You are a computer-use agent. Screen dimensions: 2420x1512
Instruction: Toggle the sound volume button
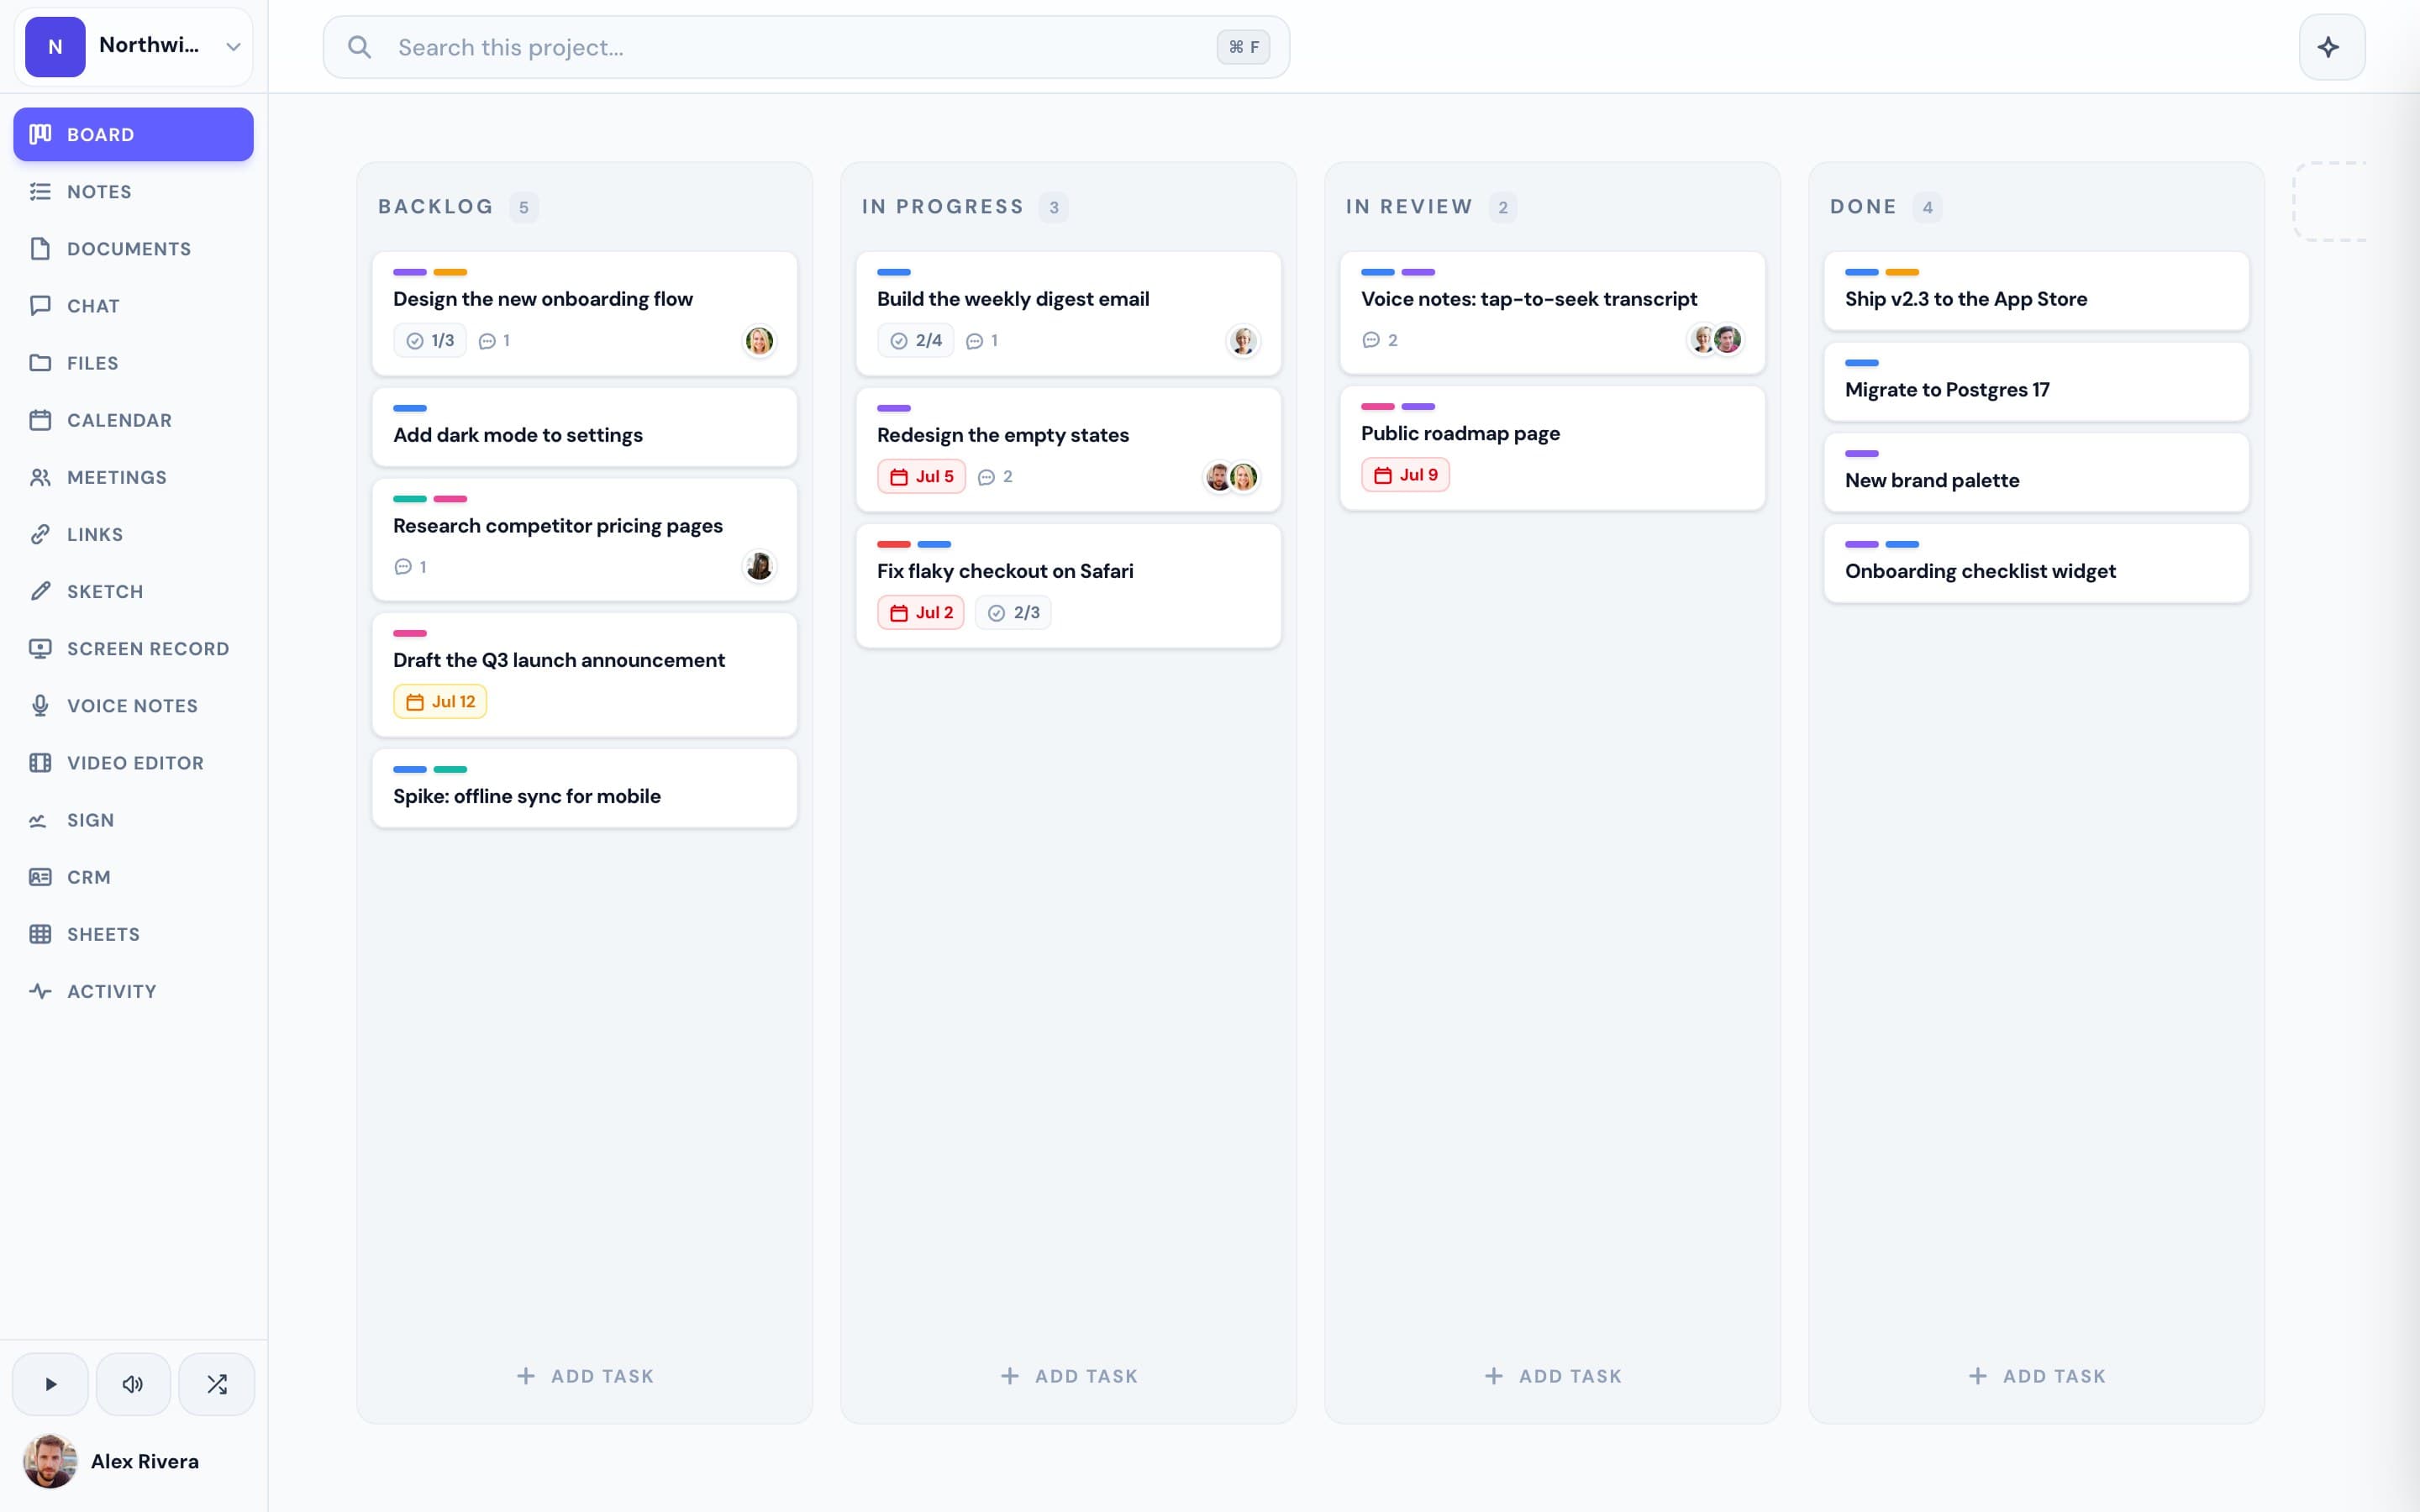coord(133,1384)
